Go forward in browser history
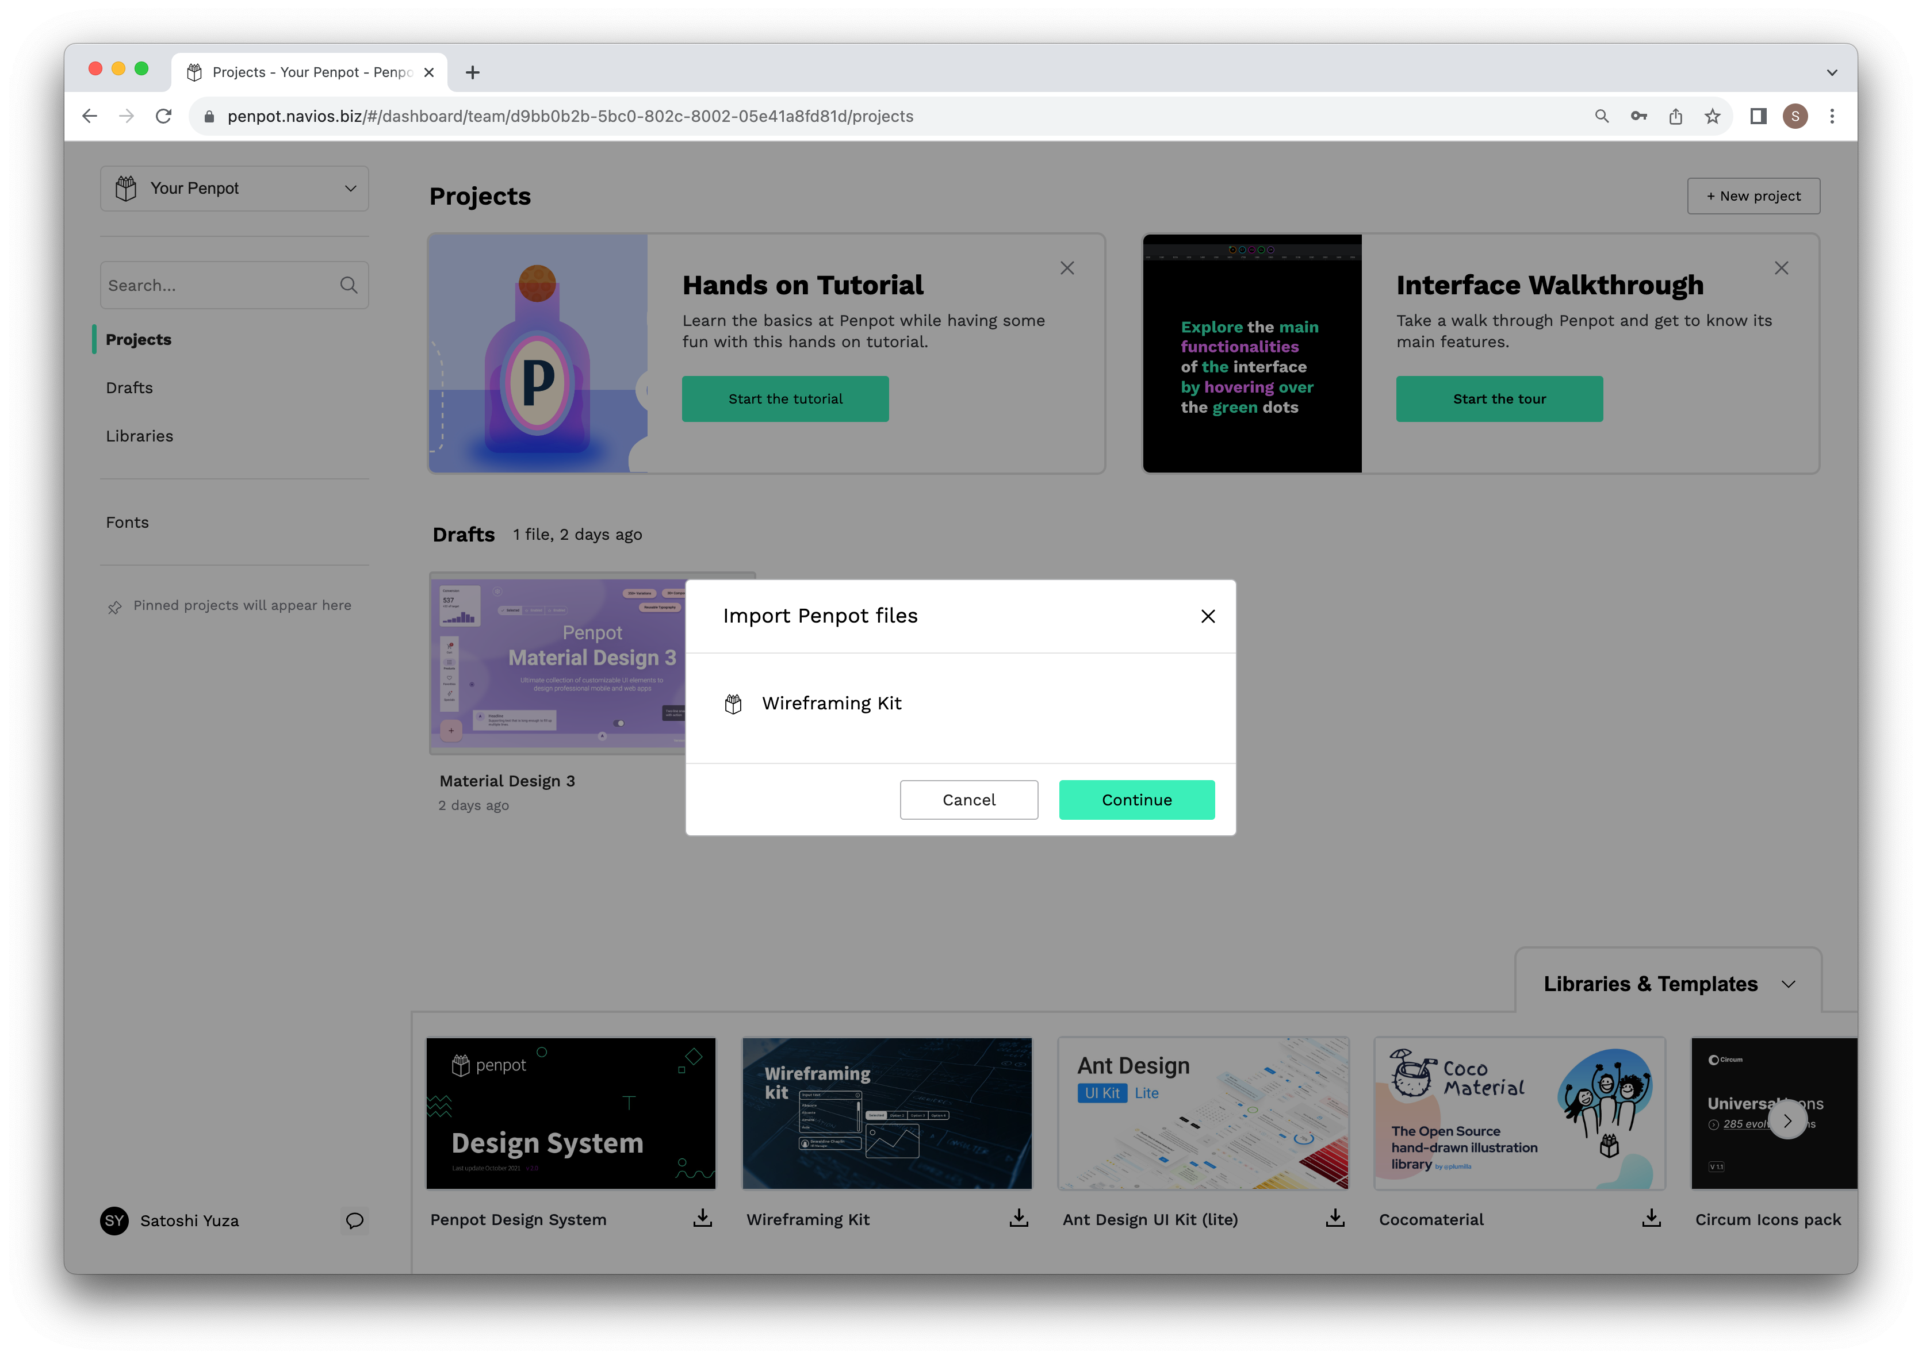 pos(127,116)
